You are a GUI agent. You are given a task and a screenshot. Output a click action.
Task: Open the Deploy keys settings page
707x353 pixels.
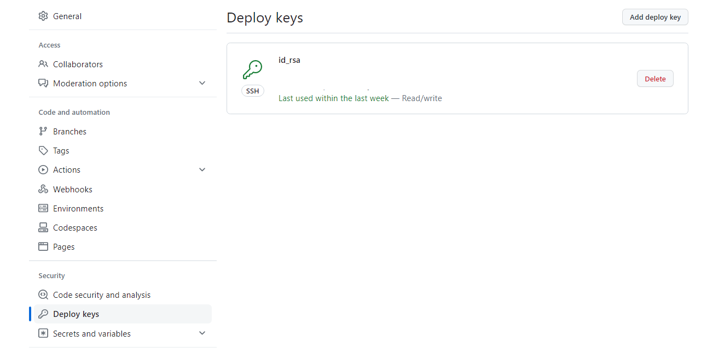click(123, 314)
